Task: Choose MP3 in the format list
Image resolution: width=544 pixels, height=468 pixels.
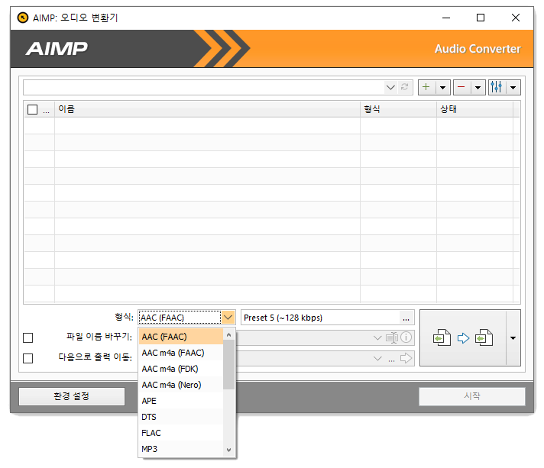Action: tap(181, 449)
